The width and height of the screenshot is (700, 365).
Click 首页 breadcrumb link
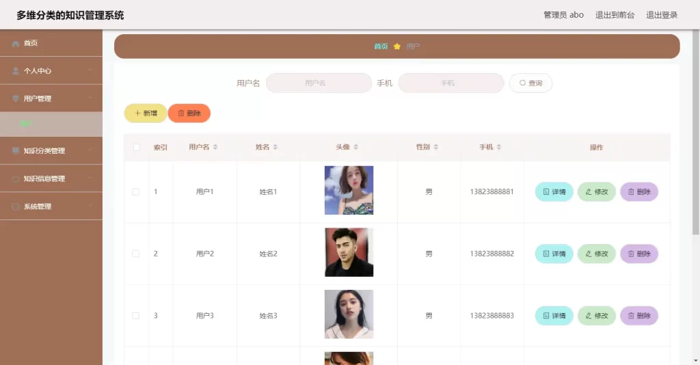click(381, 46)
